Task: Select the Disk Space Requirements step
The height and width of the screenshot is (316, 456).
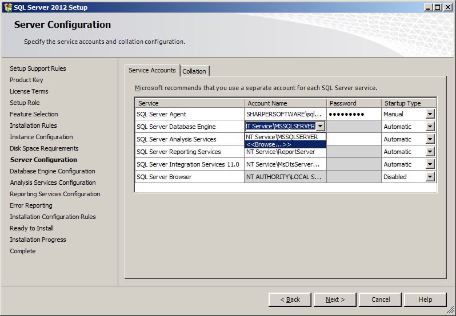Action: coord(44,148)
